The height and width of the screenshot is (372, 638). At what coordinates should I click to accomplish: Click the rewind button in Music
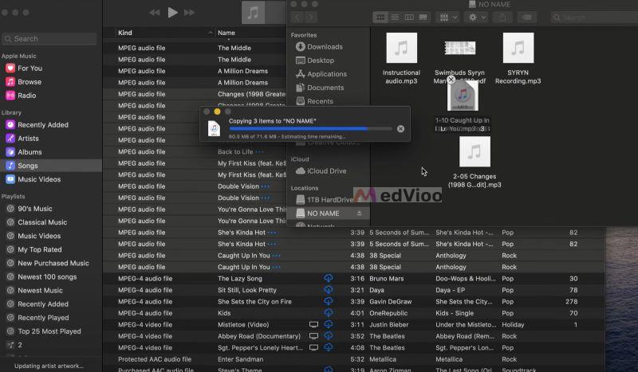click(155, 13)
